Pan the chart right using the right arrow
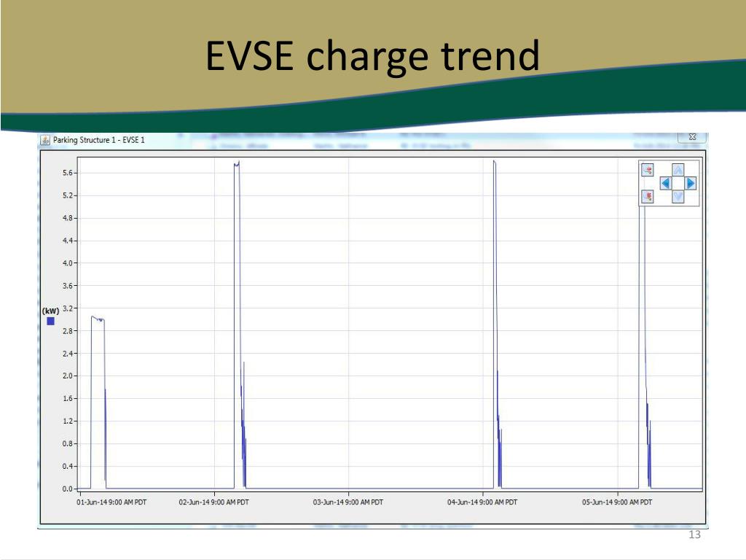The width and height of the screenshot is (746, 560). pos(689,183)
